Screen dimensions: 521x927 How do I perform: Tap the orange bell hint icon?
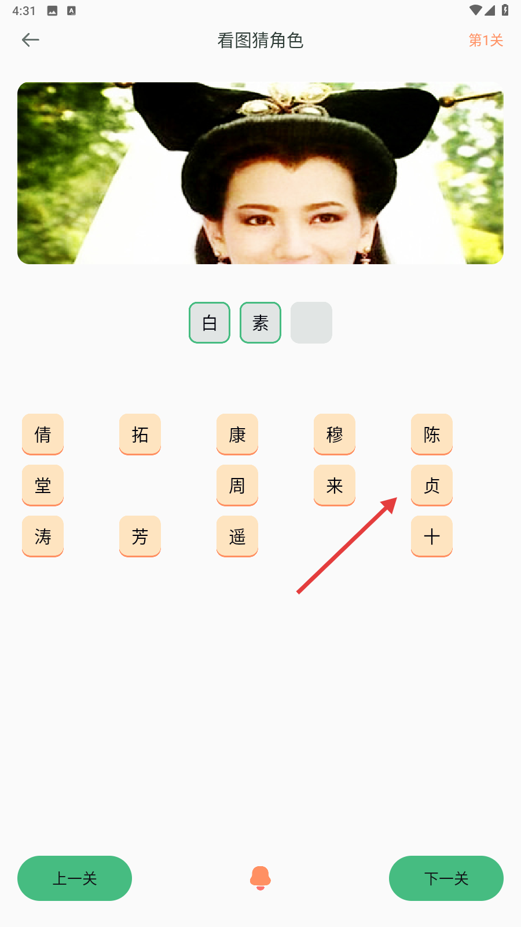point(260,878)
